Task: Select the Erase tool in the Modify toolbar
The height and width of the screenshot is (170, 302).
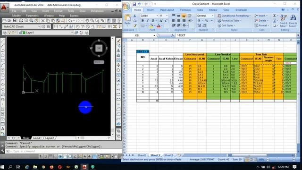Action: (118, 41)
